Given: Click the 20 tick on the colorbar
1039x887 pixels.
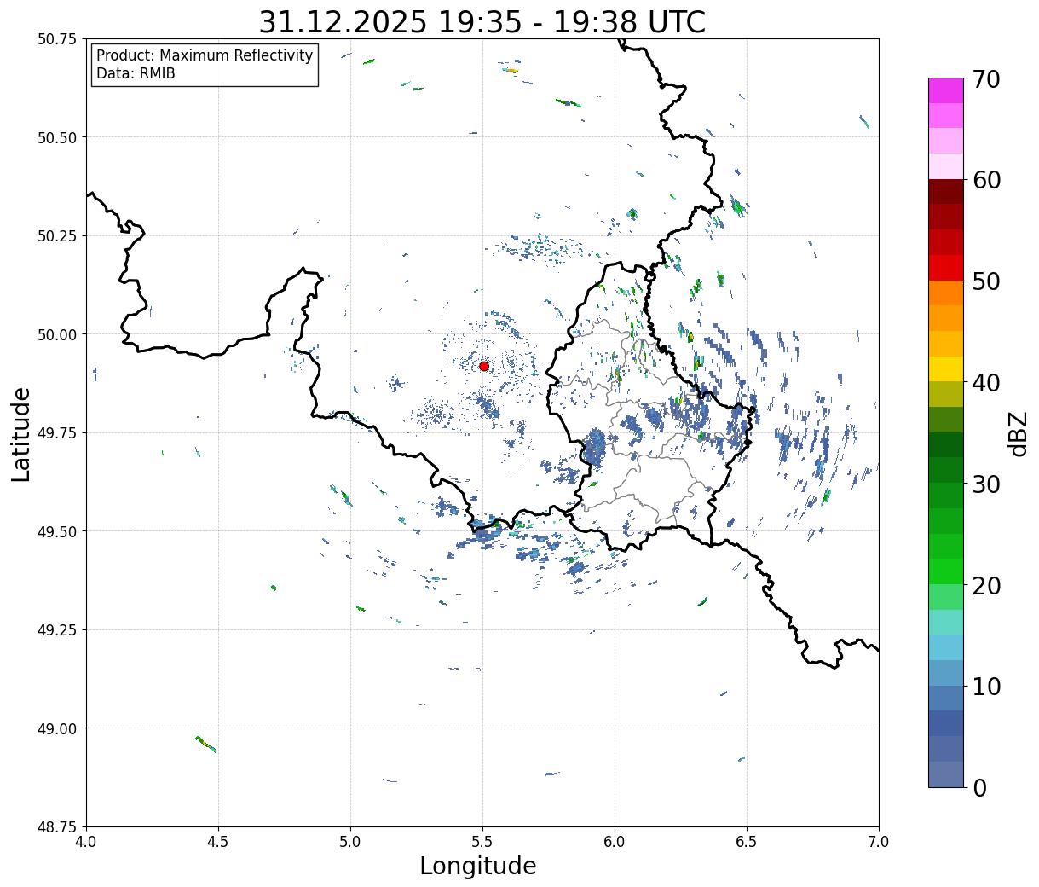Looking at the screenshot, I should coord(986,586).
